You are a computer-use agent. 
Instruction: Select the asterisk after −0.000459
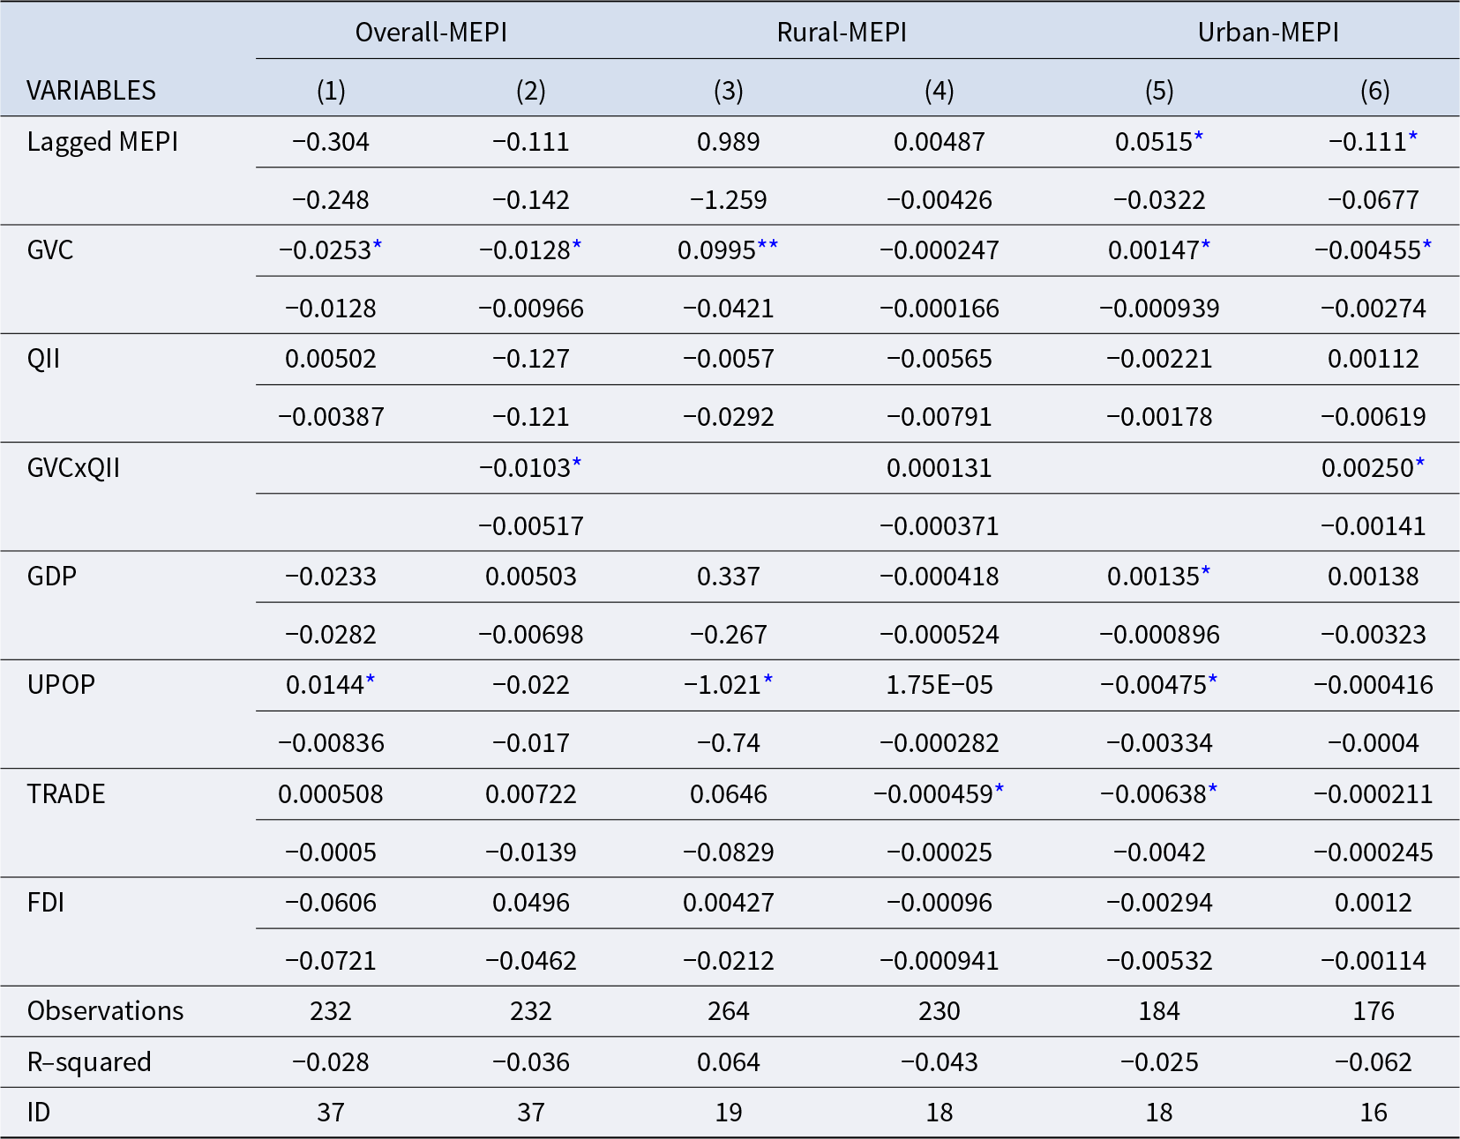1000,791
